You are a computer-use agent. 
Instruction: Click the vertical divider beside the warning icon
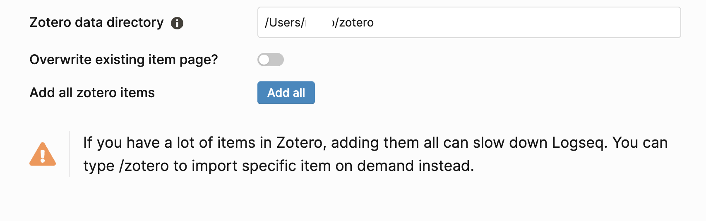point(70,154)
